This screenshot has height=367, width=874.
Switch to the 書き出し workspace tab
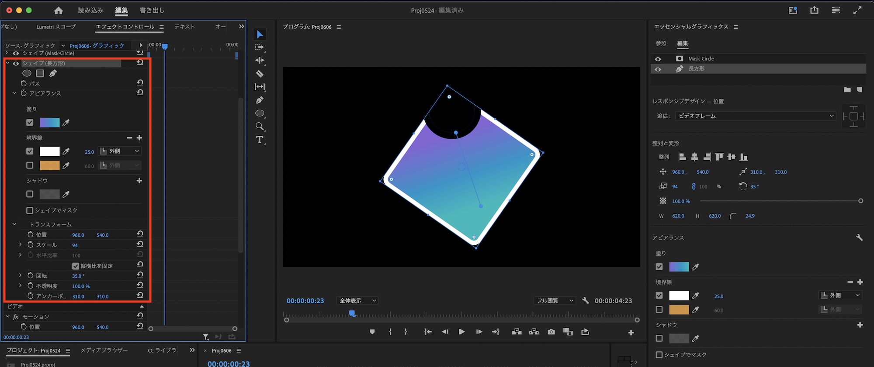click(152, 10)
